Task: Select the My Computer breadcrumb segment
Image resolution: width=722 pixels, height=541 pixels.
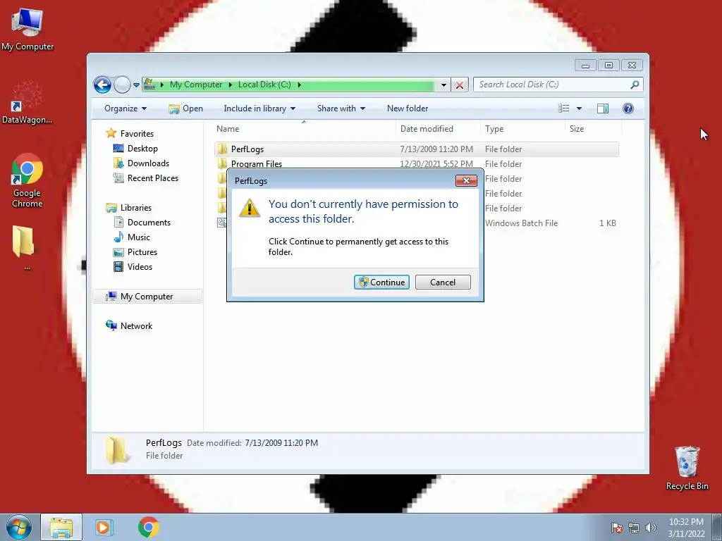Action: tap(196, 85)
